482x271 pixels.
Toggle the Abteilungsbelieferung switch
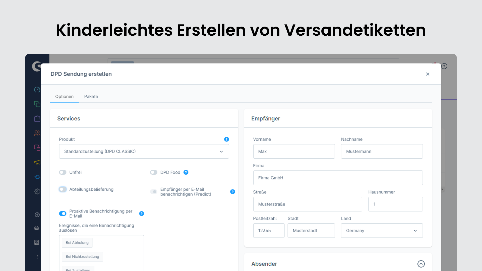(x=63, y=189)
